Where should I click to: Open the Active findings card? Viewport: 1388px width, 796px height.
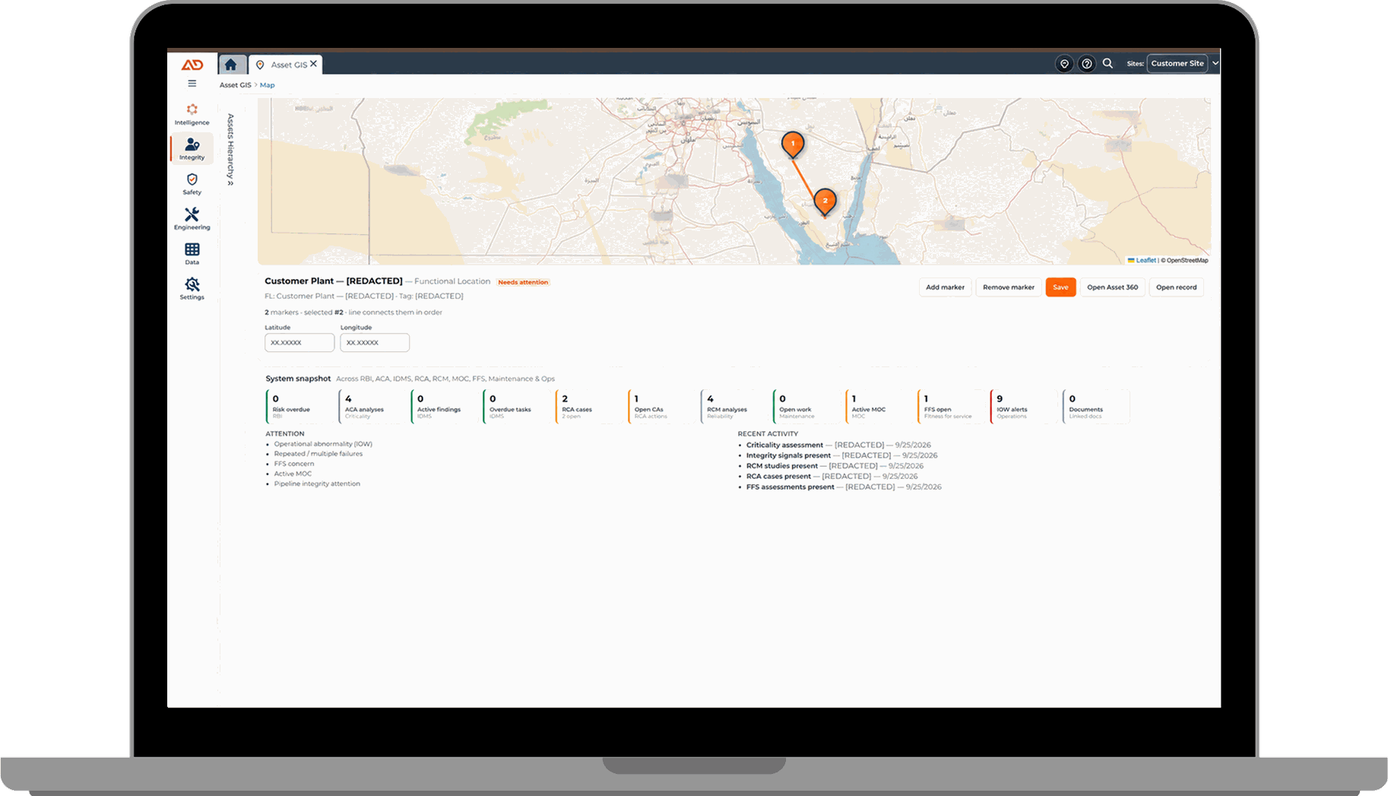444,407
